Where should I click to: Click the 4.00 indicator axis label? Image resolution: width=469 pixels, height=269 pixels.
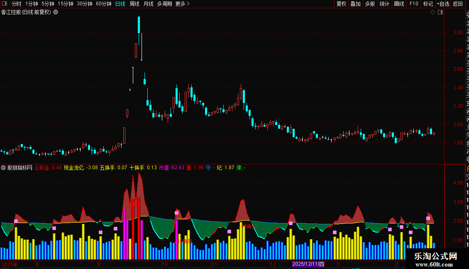458,183
